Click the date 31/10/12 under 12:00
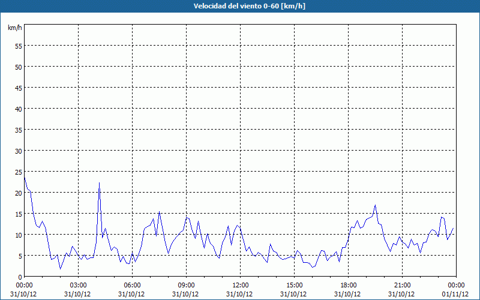This screenshot has height=300, width=480. click(241, 294)
